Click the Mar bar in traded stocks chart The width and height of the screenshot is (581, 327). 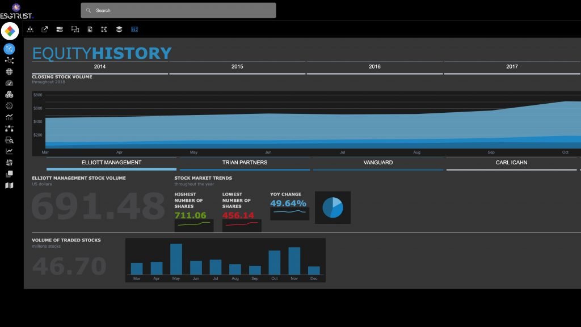(137, 269)
